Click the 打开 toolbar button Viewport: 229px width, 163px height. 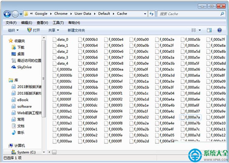click(34, 30)
